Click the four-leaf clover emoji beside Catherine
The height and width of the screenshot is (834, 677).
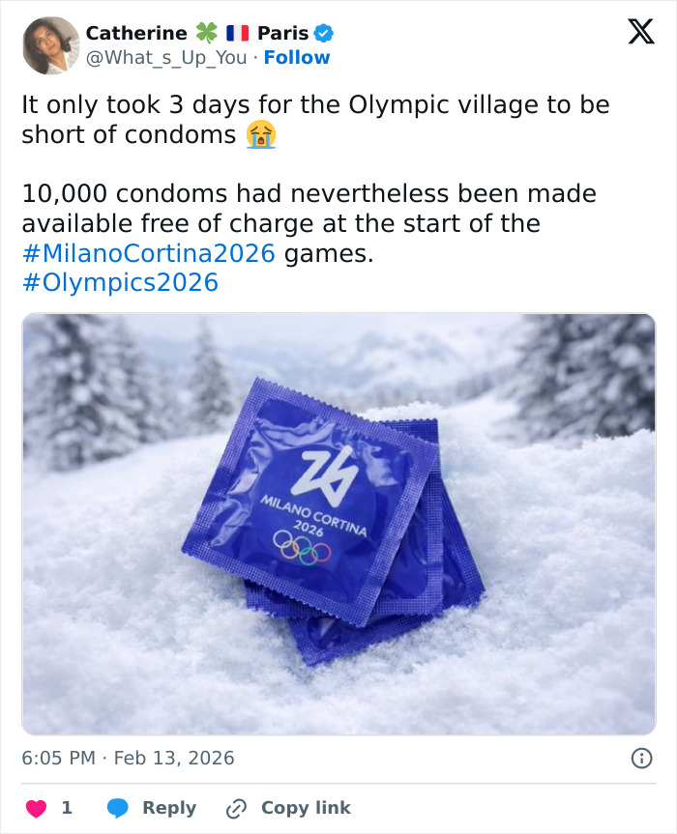point(207,32)
